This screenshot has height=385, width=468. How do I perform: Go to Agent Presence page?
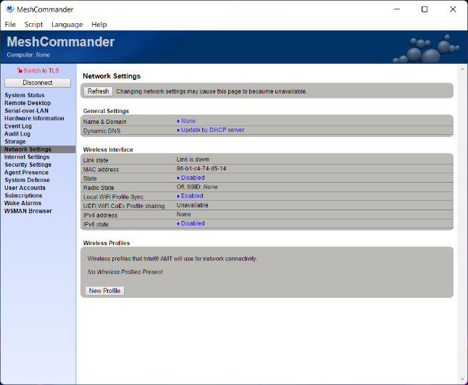[26, 173]
